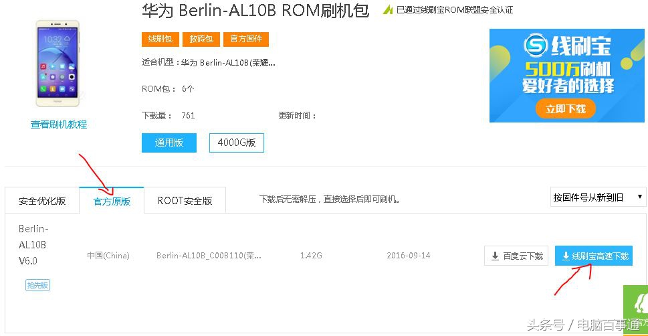Open the 按固件号从新到旧 sort dropdown
Viewport: 648px width, 336px height.
[598, 197]
